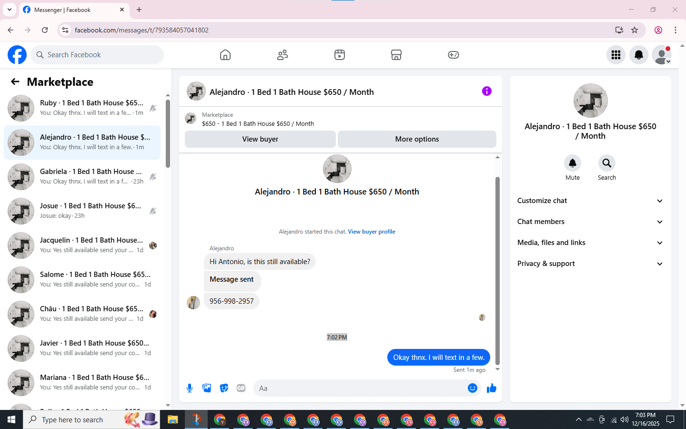
Task: Open Salome's conversation in the list
Action: [x=82, y=280]
